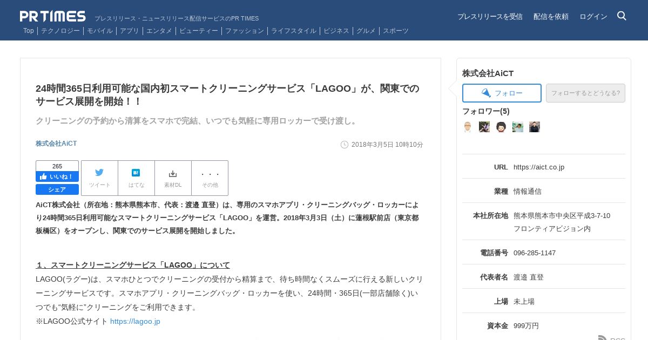Open the https://lagoo.jp link

click(x=135, y=321)
